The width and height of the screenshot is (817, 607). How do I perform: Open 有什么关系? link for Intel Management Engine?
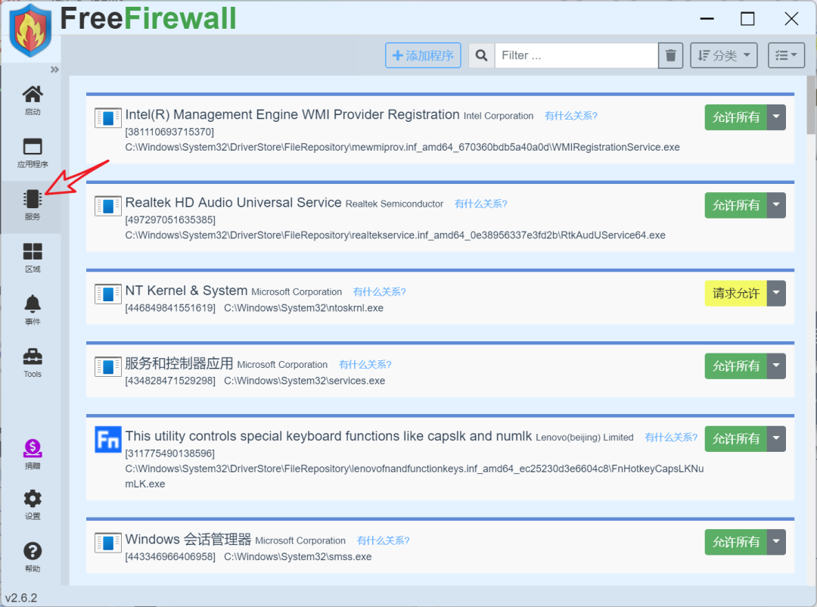pos(570,116)
